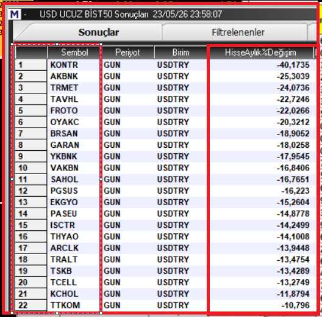This screenshot has height=317, width=322.
Task: Click the value -16,223 for PGSUS
Action: coord(295,191)
